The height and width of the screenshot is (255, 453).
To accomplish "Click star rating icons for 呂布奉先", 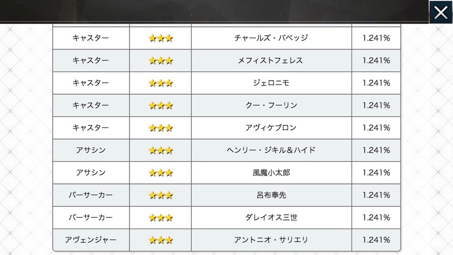I will (x=161, y=195).
